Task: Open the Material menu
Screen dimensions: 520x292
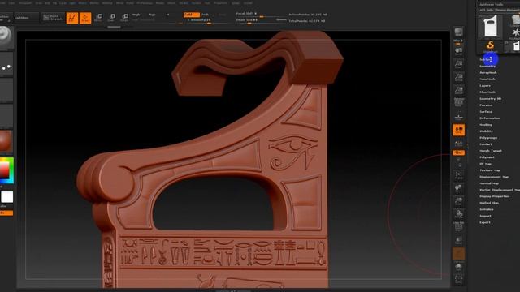Action: pyautogui.click(x=106, y=3)
